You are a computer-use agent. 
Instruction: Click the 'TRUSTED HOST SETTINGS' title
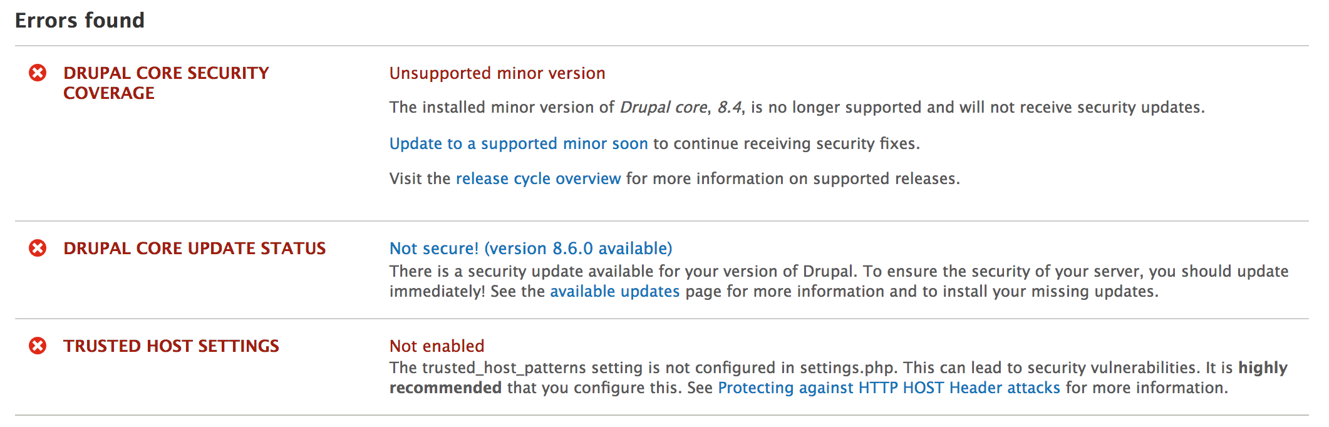pos(171,346)
